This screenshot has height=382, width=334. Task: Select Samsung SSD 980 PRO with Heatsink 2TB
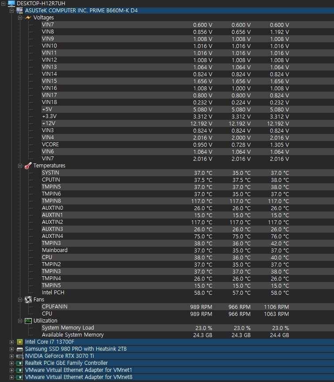click(x=76, y=349)
